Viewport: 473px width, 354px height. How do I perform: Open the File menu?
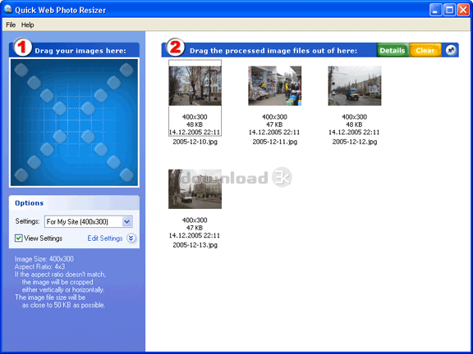(x=11, y=25)
